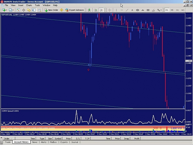The width and height of the screenshot is (193, 145).
Task: Select the Ellipse drawing tool
Action: [137, 10]
